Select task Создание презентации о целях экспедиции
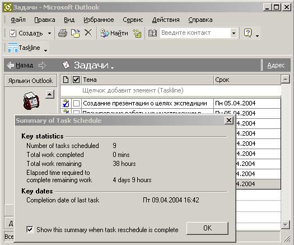Viewport: 294px width, 245px height. (x=145, y=103)
